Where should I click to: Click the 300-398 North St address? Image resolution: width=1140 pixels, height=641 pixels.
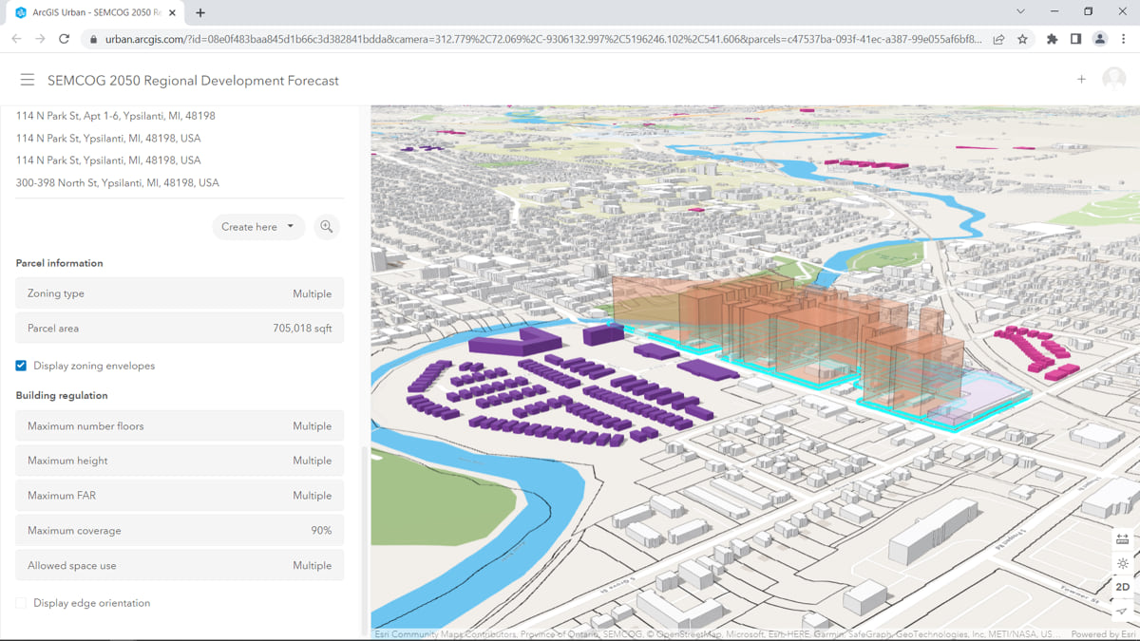[118, 183]
